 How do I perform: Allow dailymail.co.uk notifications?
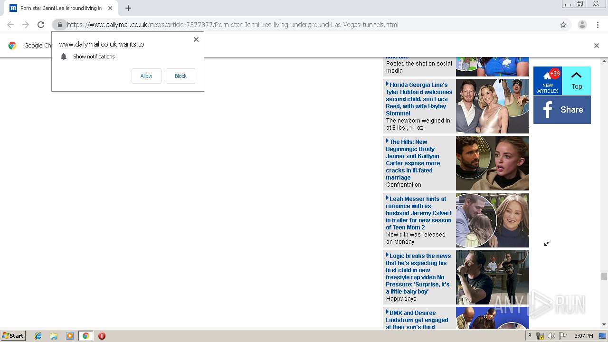click(x=146, y=76)
